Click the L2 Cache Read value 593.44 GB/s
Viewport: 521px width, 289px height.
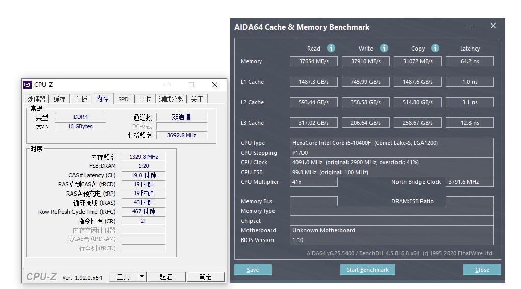tap(314, 102)
